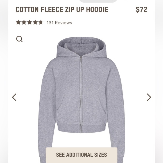The width and height of the screenshot is (163, 163).
Task: Tap the gray address bar pill at top
Action: (98, 1)
